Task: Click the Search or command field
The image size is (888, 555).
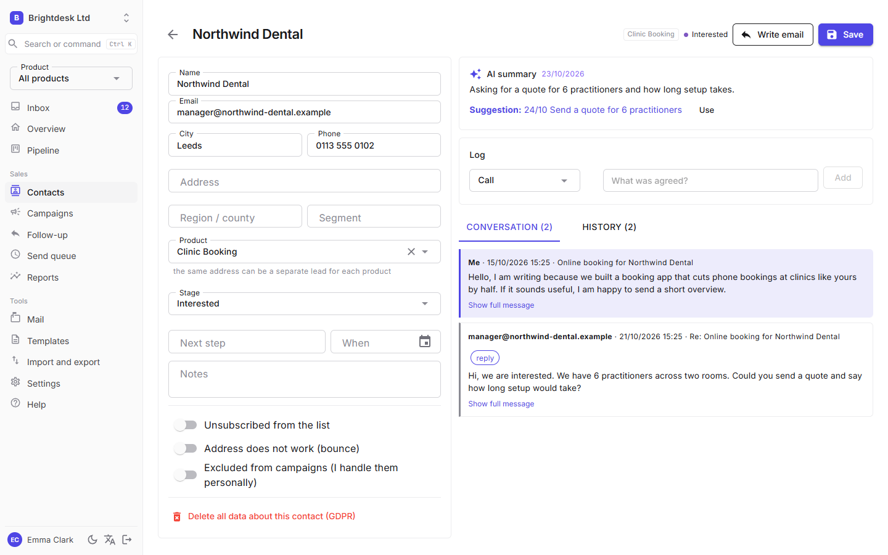Action: (72, 44)
